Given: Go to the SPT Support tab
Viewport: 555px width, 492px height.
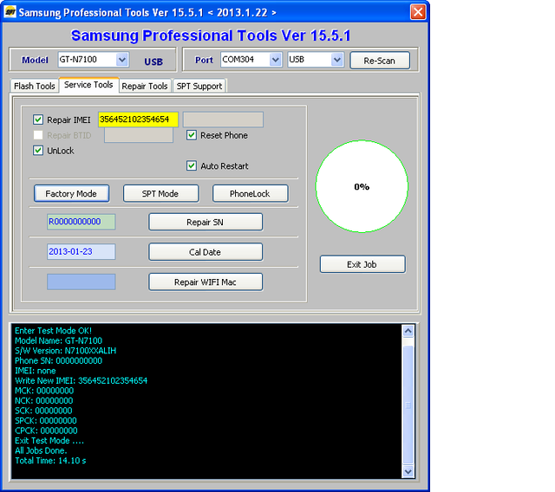Looking at the screenshot, I should (x=199, y=86).
